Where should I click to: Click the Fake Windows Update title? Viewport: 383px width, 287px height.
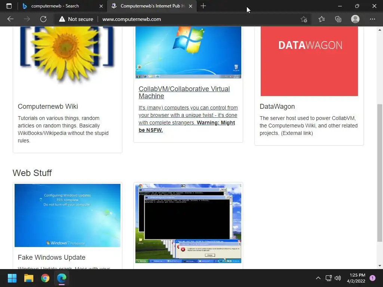[52, 257]
